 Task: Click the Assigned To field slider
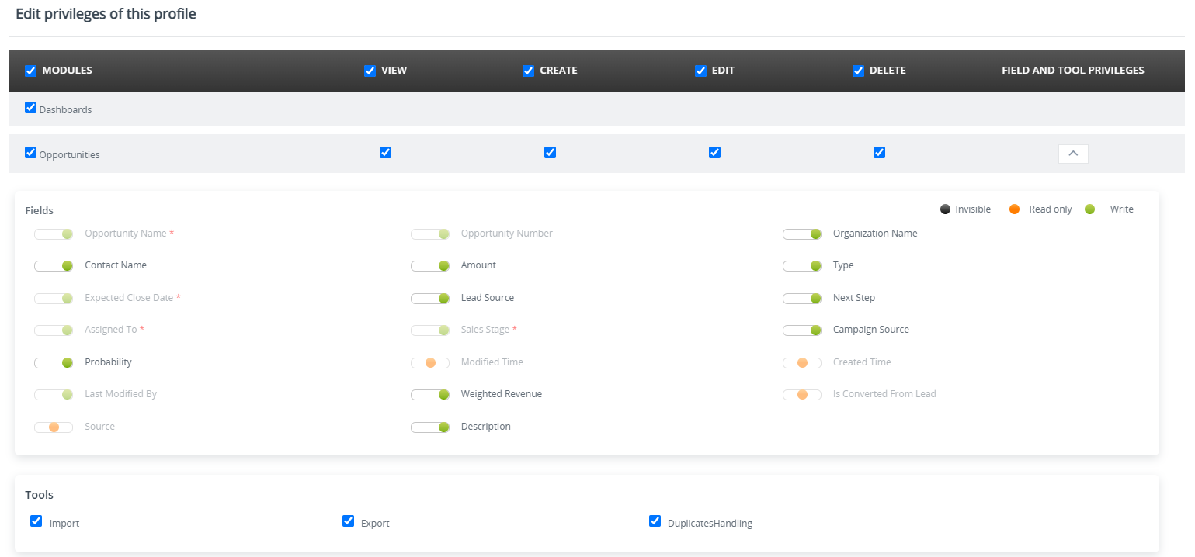tap(54, 330)
